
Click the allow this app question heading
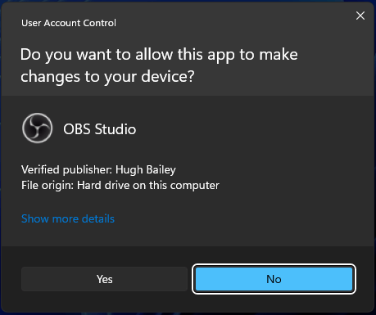coord(159,65)
